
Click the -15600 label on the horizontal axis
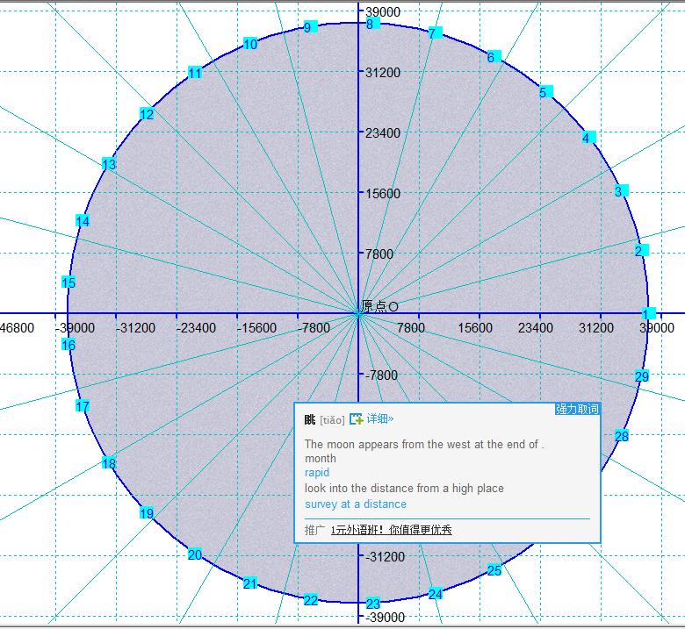[256, 328]
